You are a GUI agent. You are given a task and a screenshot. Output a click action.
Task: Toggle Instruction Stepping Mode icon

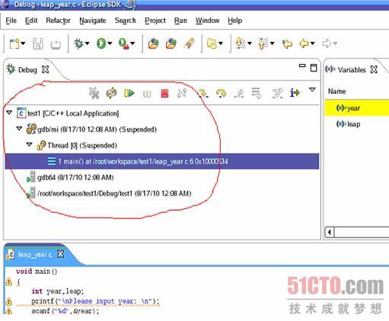point(295,93)
